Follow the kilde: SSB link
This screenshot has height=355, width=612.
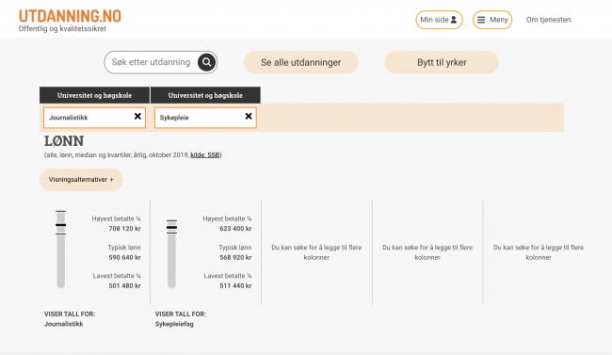coord(205,155)
